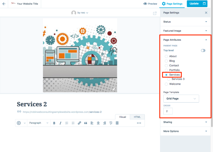Toggle the Top level parent page switch
This screenshot has width=213, height=152.
203,51
